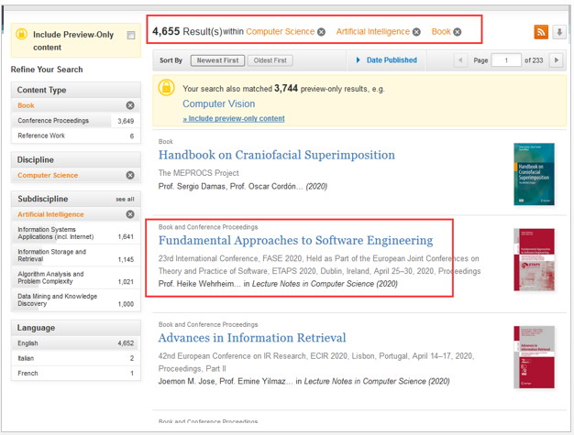
Task: Filter by Reference Work content type
Action: (x=76, y=136)
